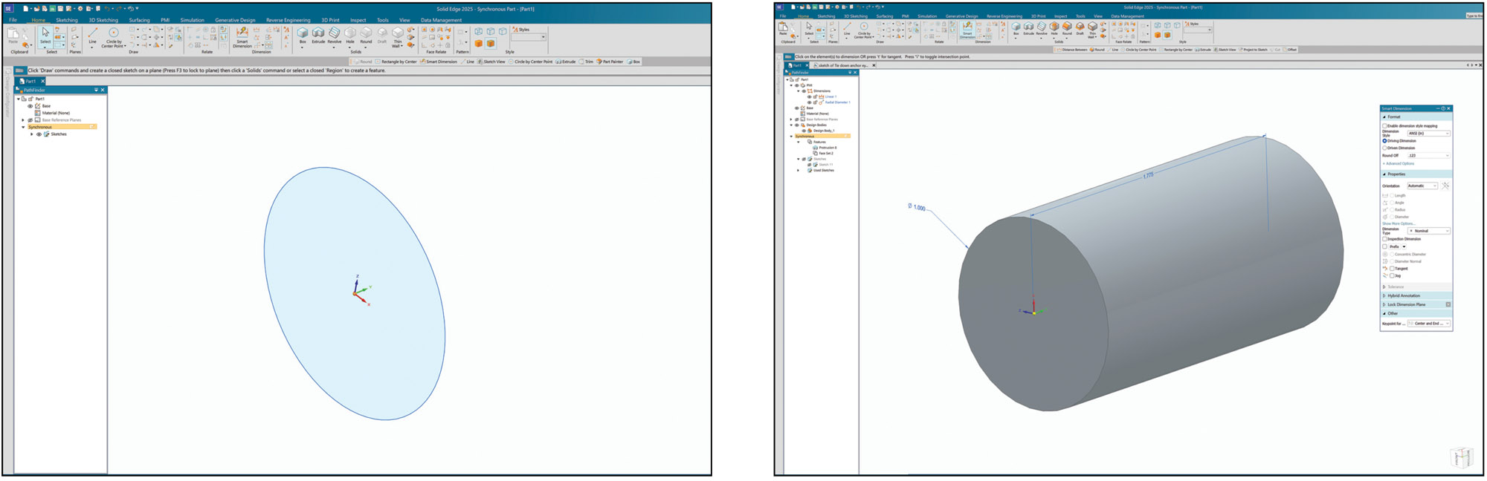Open help from the Smart Dimension panel header
The image size is (1487, 481).
pyautogui.click(x=1443, y=108)
